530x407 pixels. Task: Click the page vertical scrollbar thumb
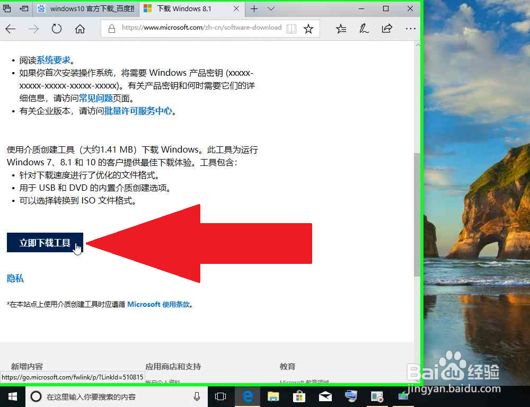click(418, 215)
